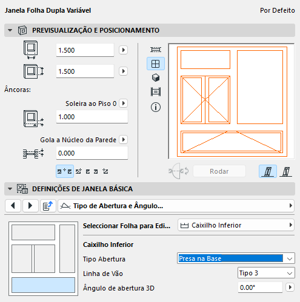Go to the previous settings page
The height and width of the screenshot is (302, 300).
coord(13,206)
